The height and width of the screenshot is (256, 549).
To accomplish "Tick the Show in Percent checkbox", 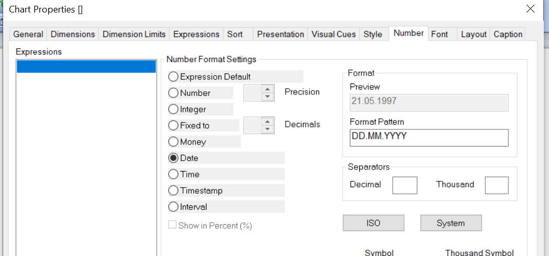I will tap(172, 225).
